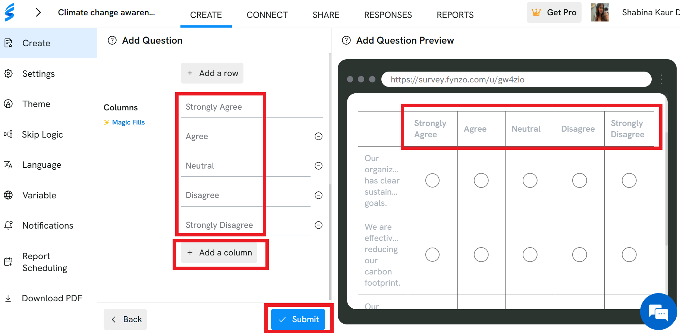Screen dimensions: 680x333
Task: Click the Disagree column input field
Action: coord(246,195)
